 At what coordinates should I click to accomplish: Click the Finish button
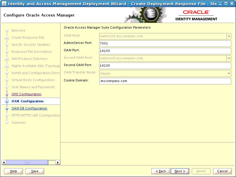coord(201,171)
